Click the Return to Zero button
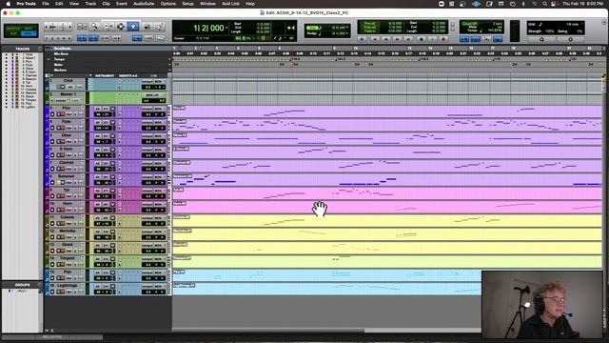The image size is (609, 343). point(375,39)
